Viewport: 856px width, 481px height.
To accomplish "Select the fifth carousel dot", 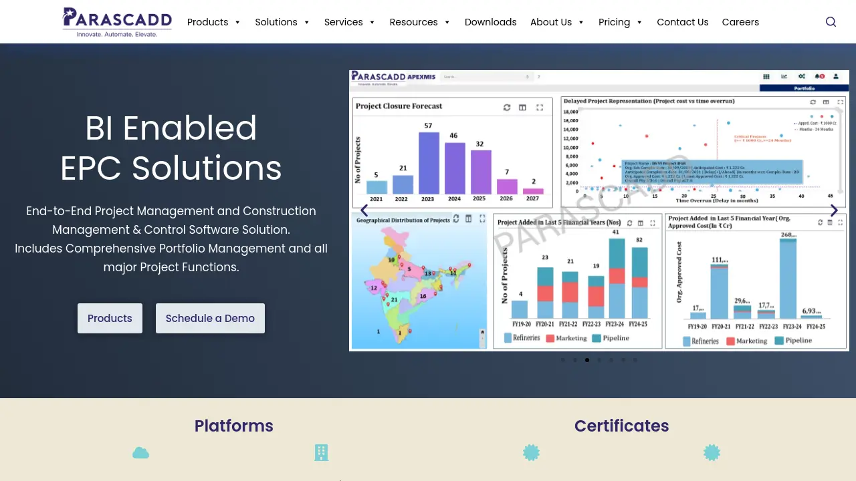I will click(x=611, y=360).
